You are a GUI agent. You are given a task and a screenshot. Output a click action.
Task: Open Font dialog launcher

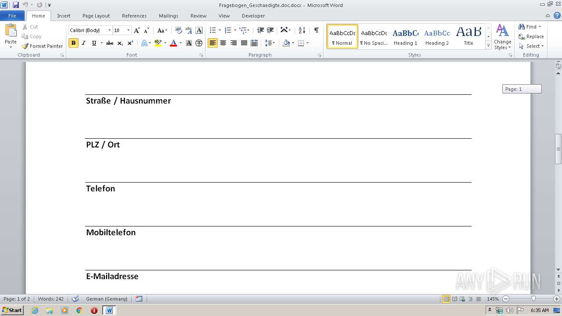(x=202, y=55)
